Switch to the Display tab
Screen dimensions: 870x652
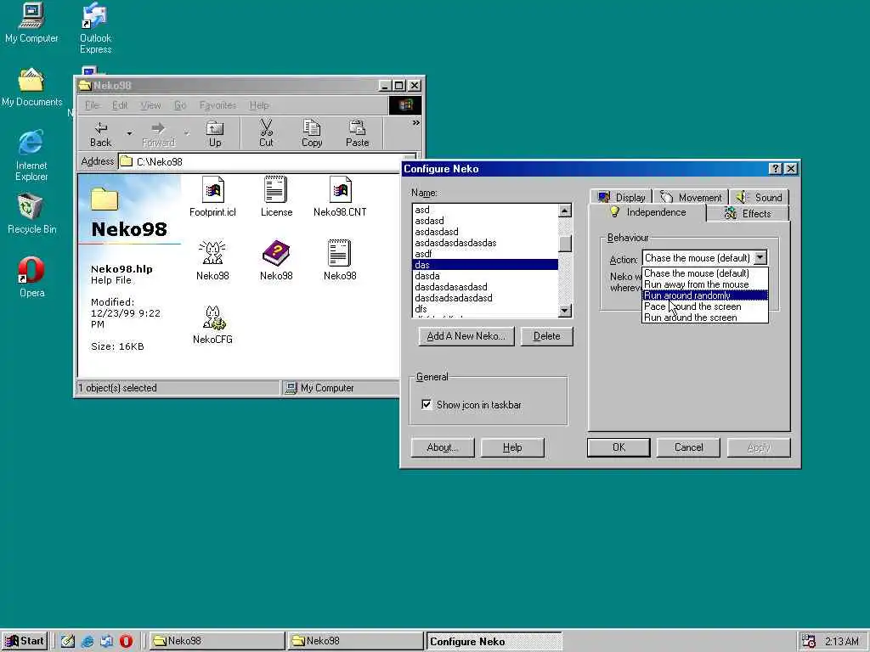coord(621,197)
